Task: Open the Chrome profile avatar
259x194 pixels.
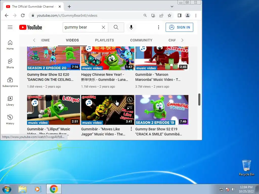Action: [188, 15]
